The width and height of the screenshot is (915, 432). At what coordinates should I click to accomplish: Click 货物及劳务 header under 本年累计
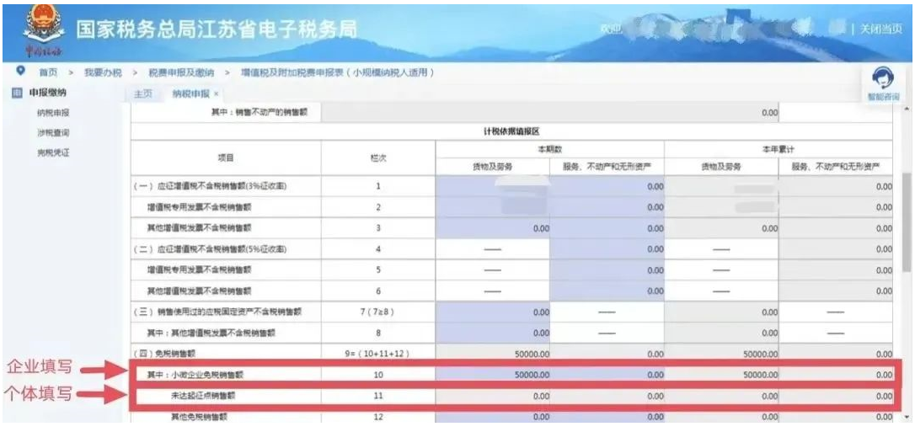click(x=721, y=167)
